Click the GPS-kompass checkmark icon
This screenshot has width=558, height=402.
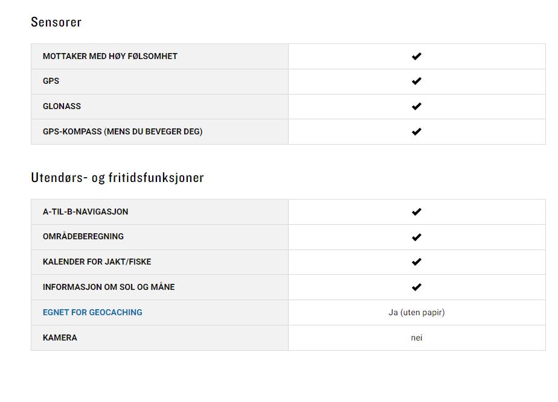tap(416, 131)
